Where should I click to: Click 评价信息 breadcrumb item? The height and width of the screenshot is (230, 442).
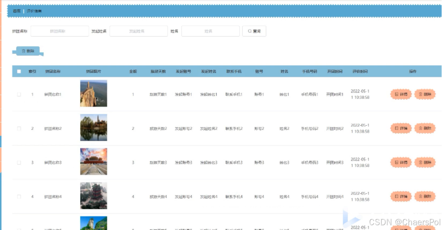[34, 11]
